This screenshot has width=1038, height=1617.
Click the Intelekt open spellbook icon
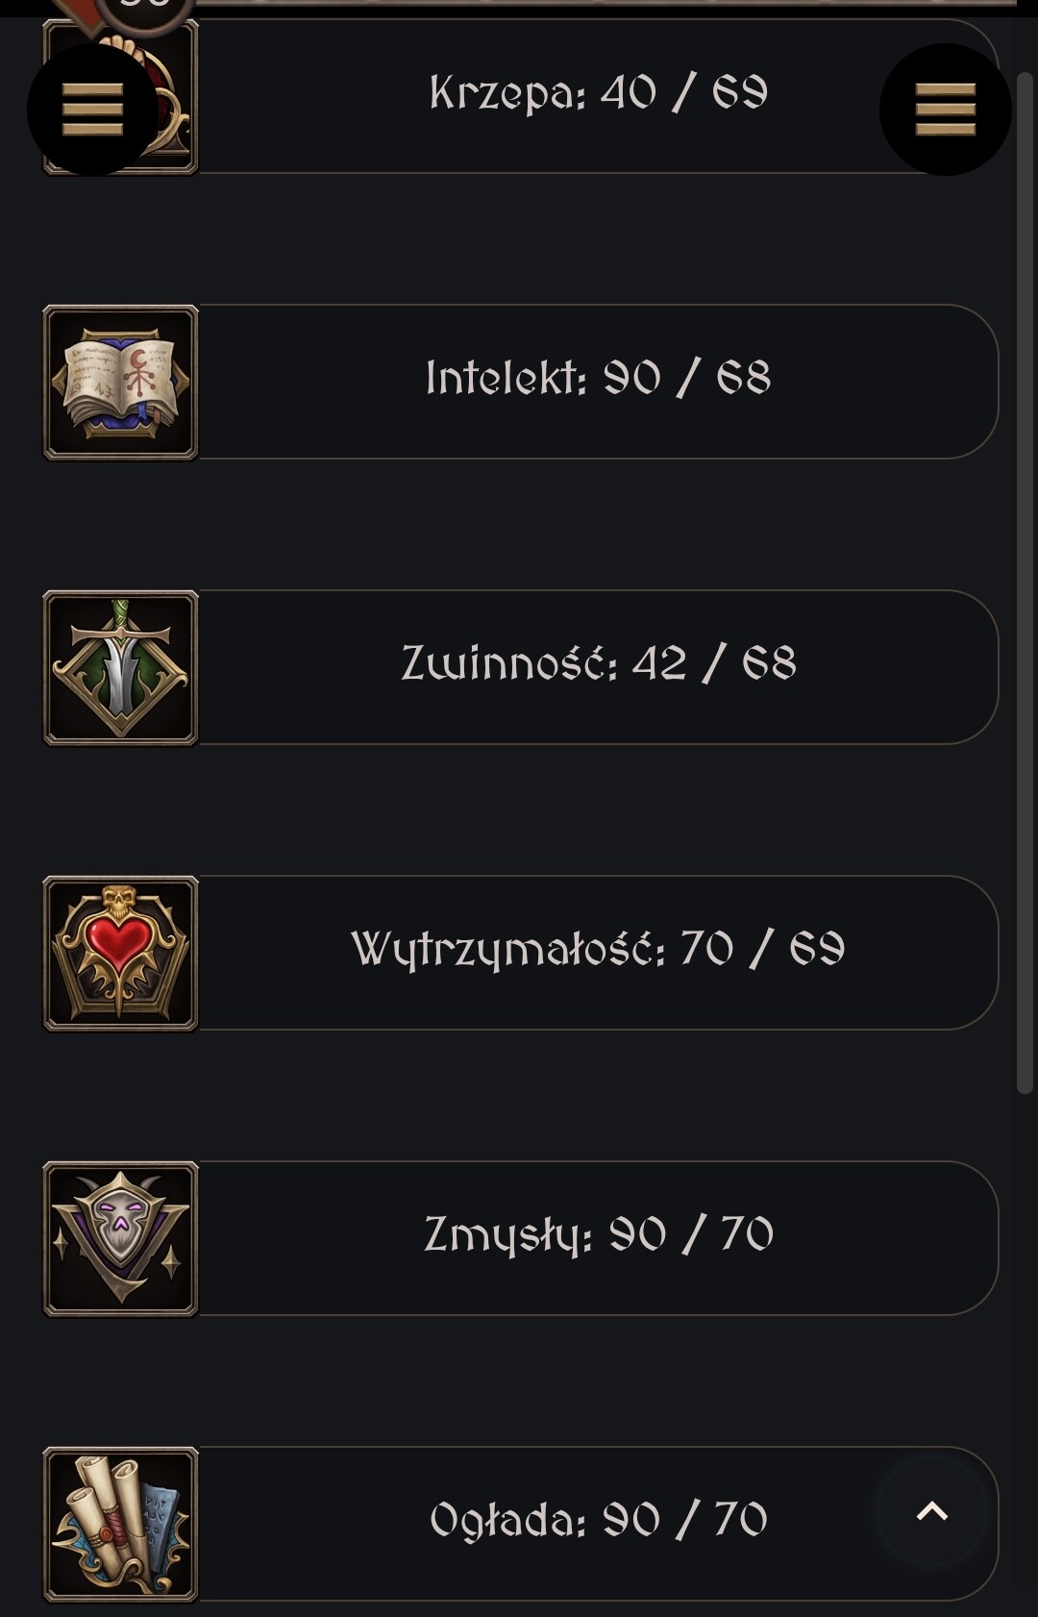[x=121, y=383]
